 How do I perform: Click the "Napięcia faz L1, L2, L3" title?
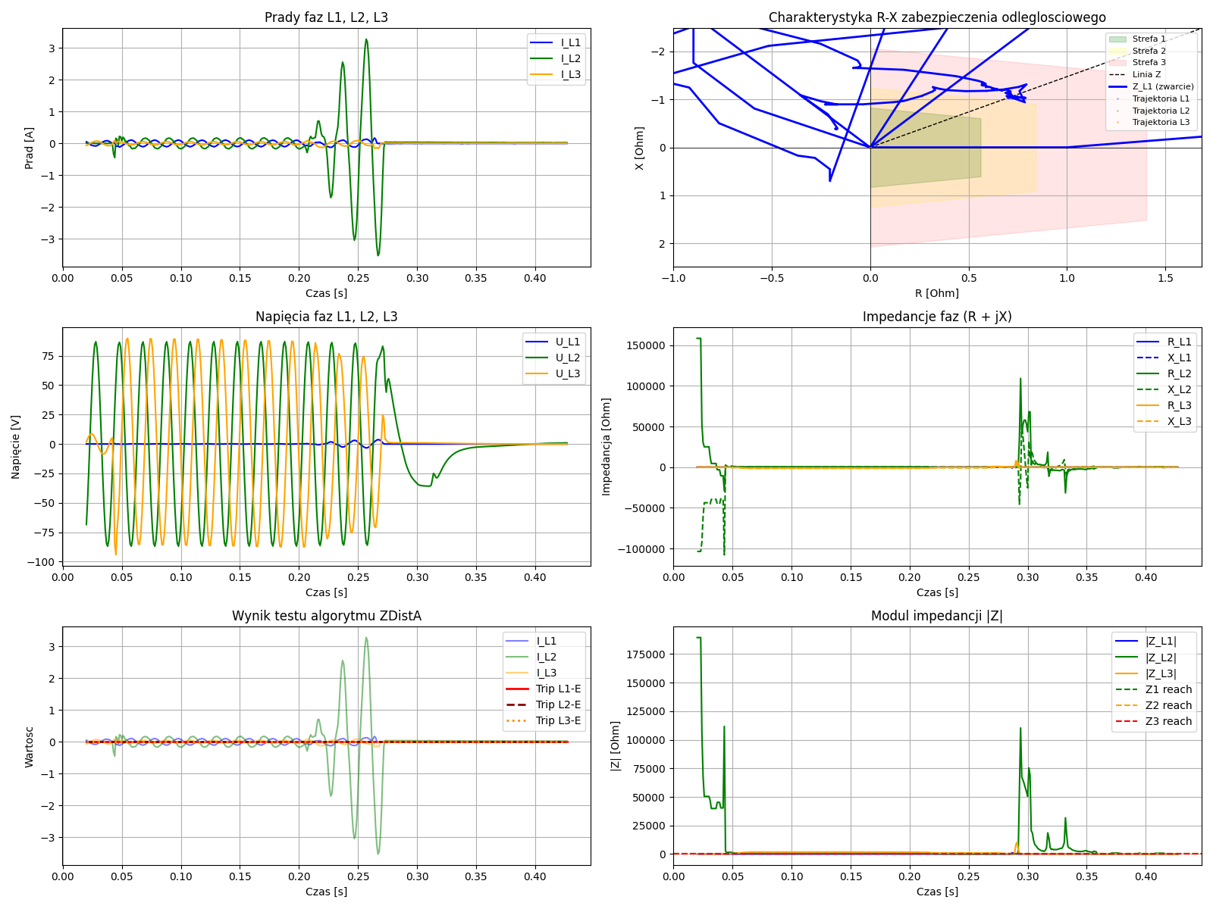(326, 317)
